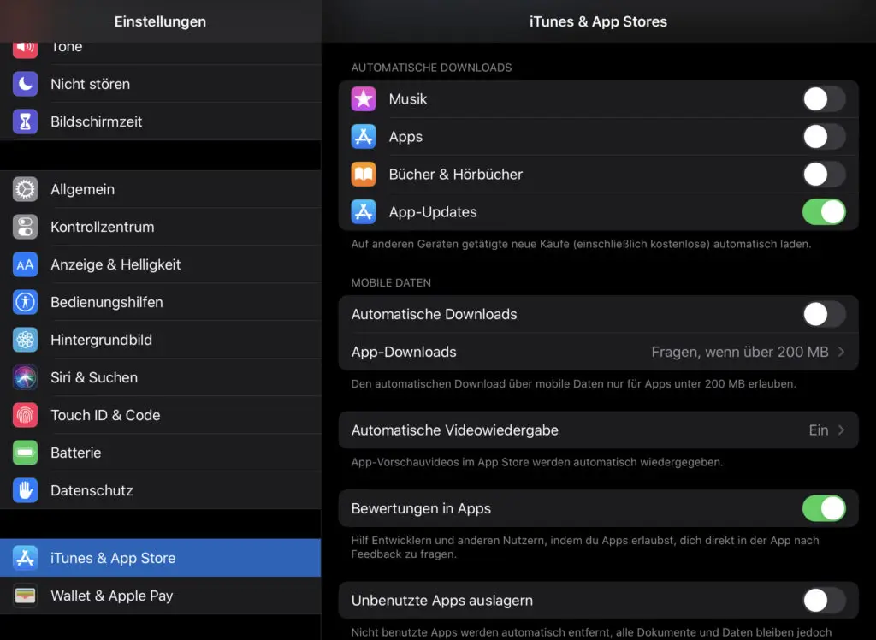Click the Siri & Suchen icon
Viewport: 876px width, 640px height.
[25, 377]
